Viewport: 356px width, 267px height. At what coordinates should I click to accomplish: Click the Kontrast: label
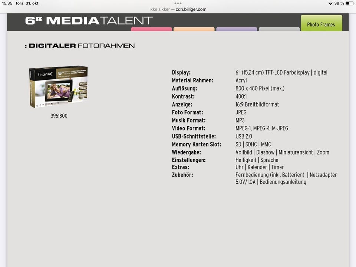pyautogui.click(x=183, y=96)
